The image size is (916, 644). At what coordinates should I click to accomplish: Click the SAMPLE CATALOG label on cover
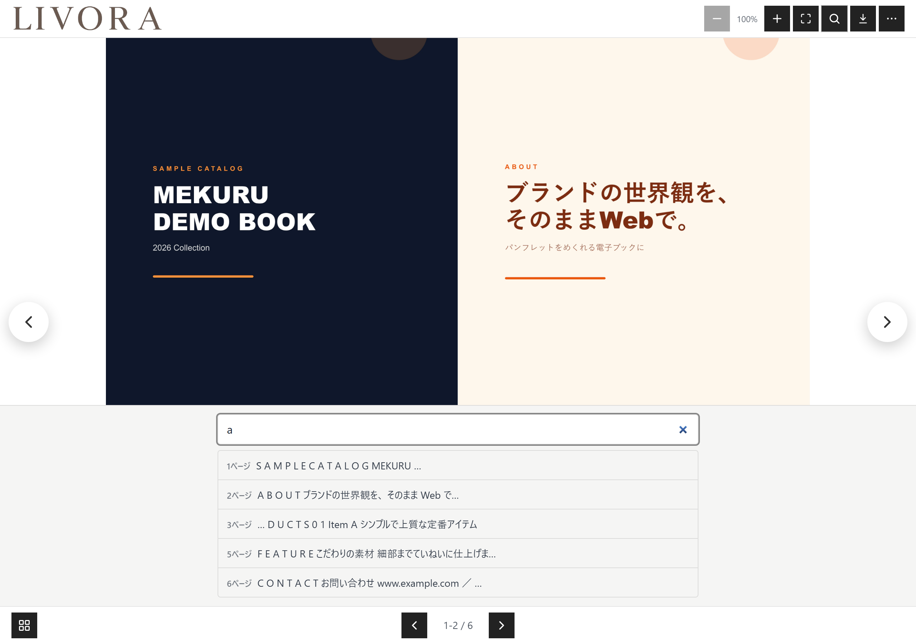(x=198, y=169)
